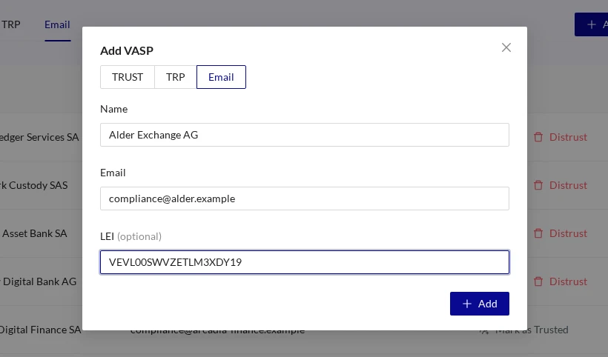Click the plus add button top right
The height and width of the screenshot is (357, 608).
pyautogui.click(x=592, y=24)
